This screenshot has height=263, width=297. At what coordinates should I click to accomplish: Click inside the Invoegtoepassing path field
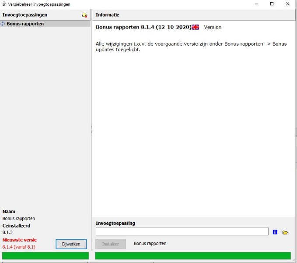182,231
